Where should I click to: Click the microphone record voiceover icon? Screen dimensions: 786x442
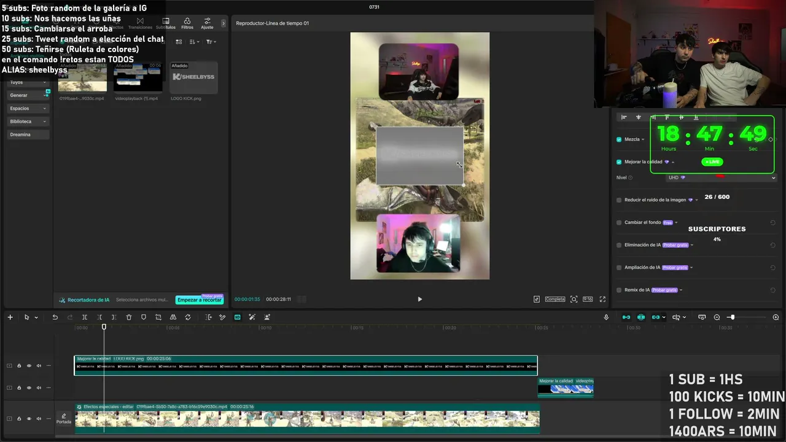point(606,317)
